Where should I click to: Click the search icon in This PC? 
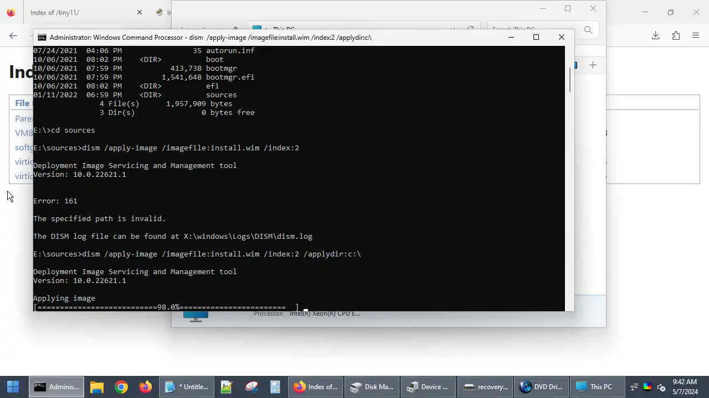[588, 30]
